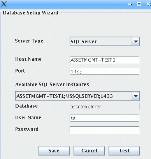Focus the User Name field containing sa
The width and height of the screenshot is (151, 159).
104,118
